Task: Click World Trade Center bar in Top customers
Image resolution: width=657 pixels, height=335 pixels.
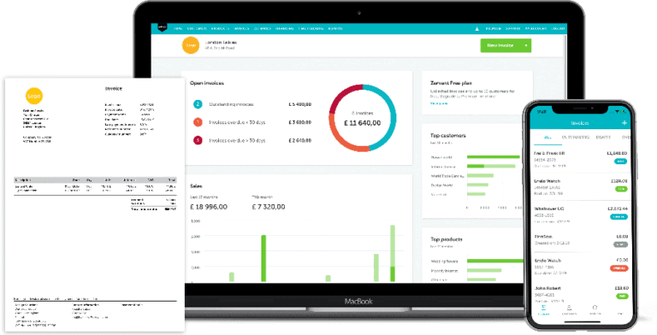Action: [480, 175]
